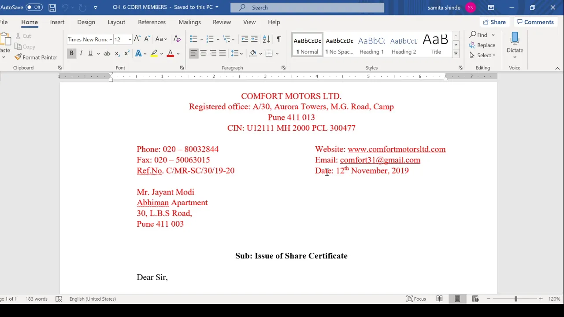564x317 pixels.
Task: Click the Dictate microphone icon
Action: coord(515,39)
